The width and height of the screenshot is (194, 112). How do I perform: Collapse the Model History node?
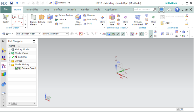pyautogui.click(x=9, y=65)
